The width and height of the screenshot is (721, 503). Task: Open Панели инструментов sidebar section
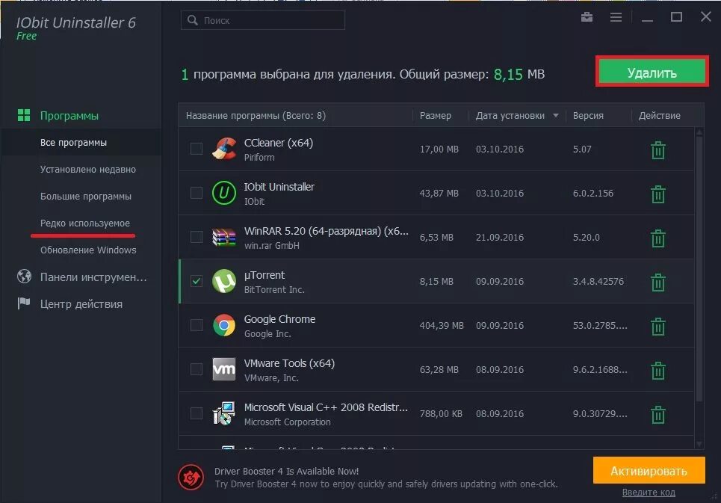(93, 277)
